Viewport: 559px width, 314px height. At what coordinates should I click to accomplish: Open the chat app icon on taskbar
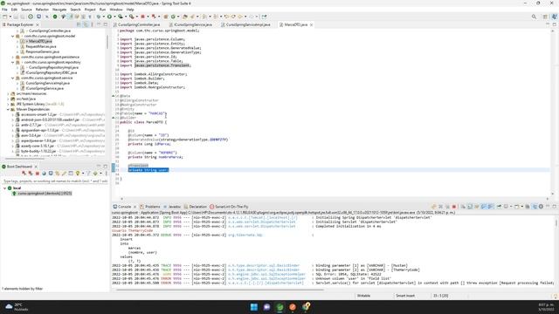pyautogui.click(x=266, y=307)
